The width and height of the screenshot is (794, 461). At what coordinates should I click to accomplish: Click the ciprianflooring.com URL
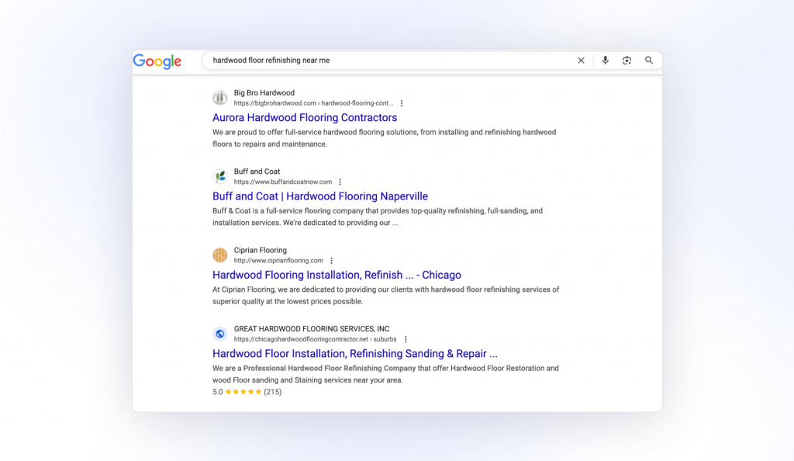tap(278, 261)
